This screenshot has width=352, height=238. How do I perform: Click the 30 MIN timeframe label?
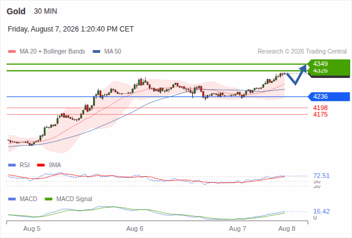[x=45, y=11]
